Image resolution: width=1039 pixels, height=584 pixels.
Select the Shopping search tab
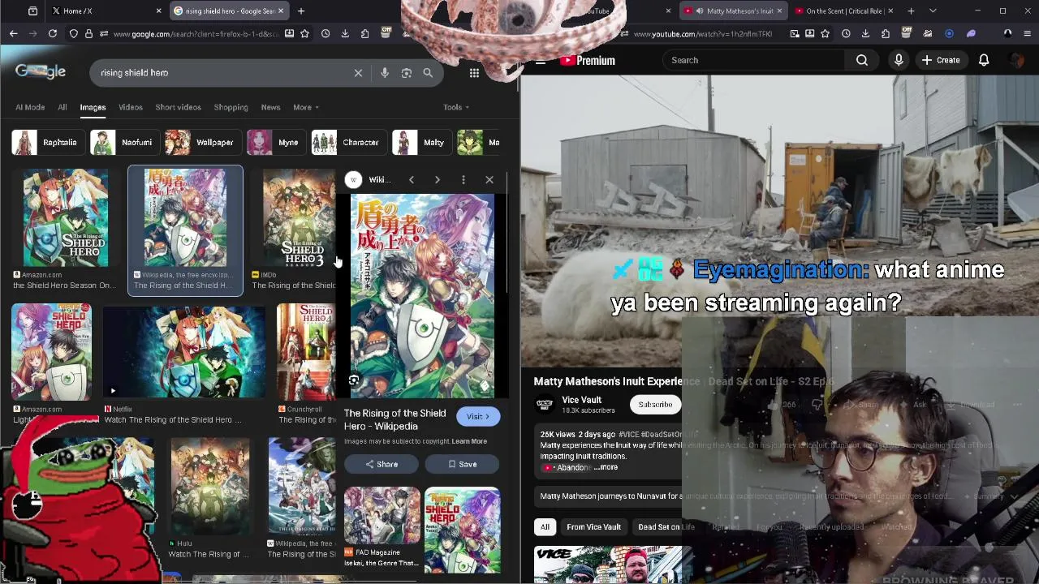pyautogui.click(x=231, y=107)
